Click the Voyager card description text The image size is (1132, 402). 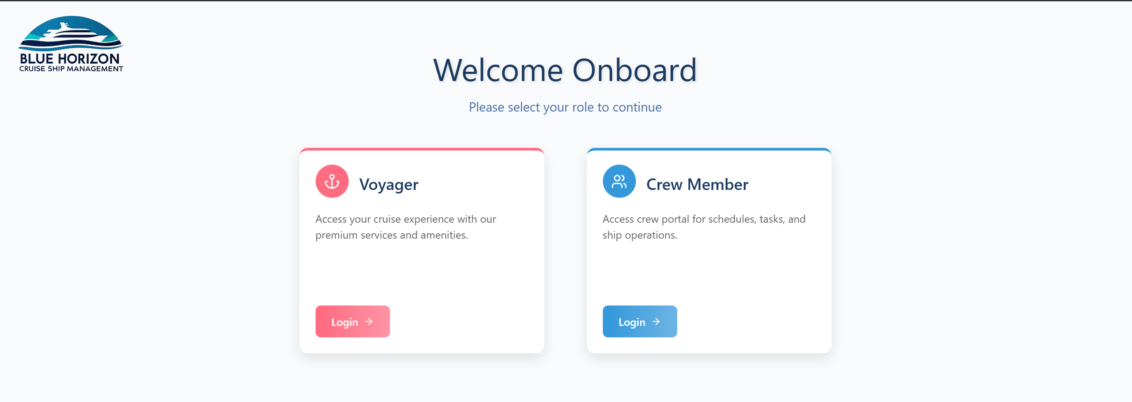pyautogui.click(x=406, y=227)
